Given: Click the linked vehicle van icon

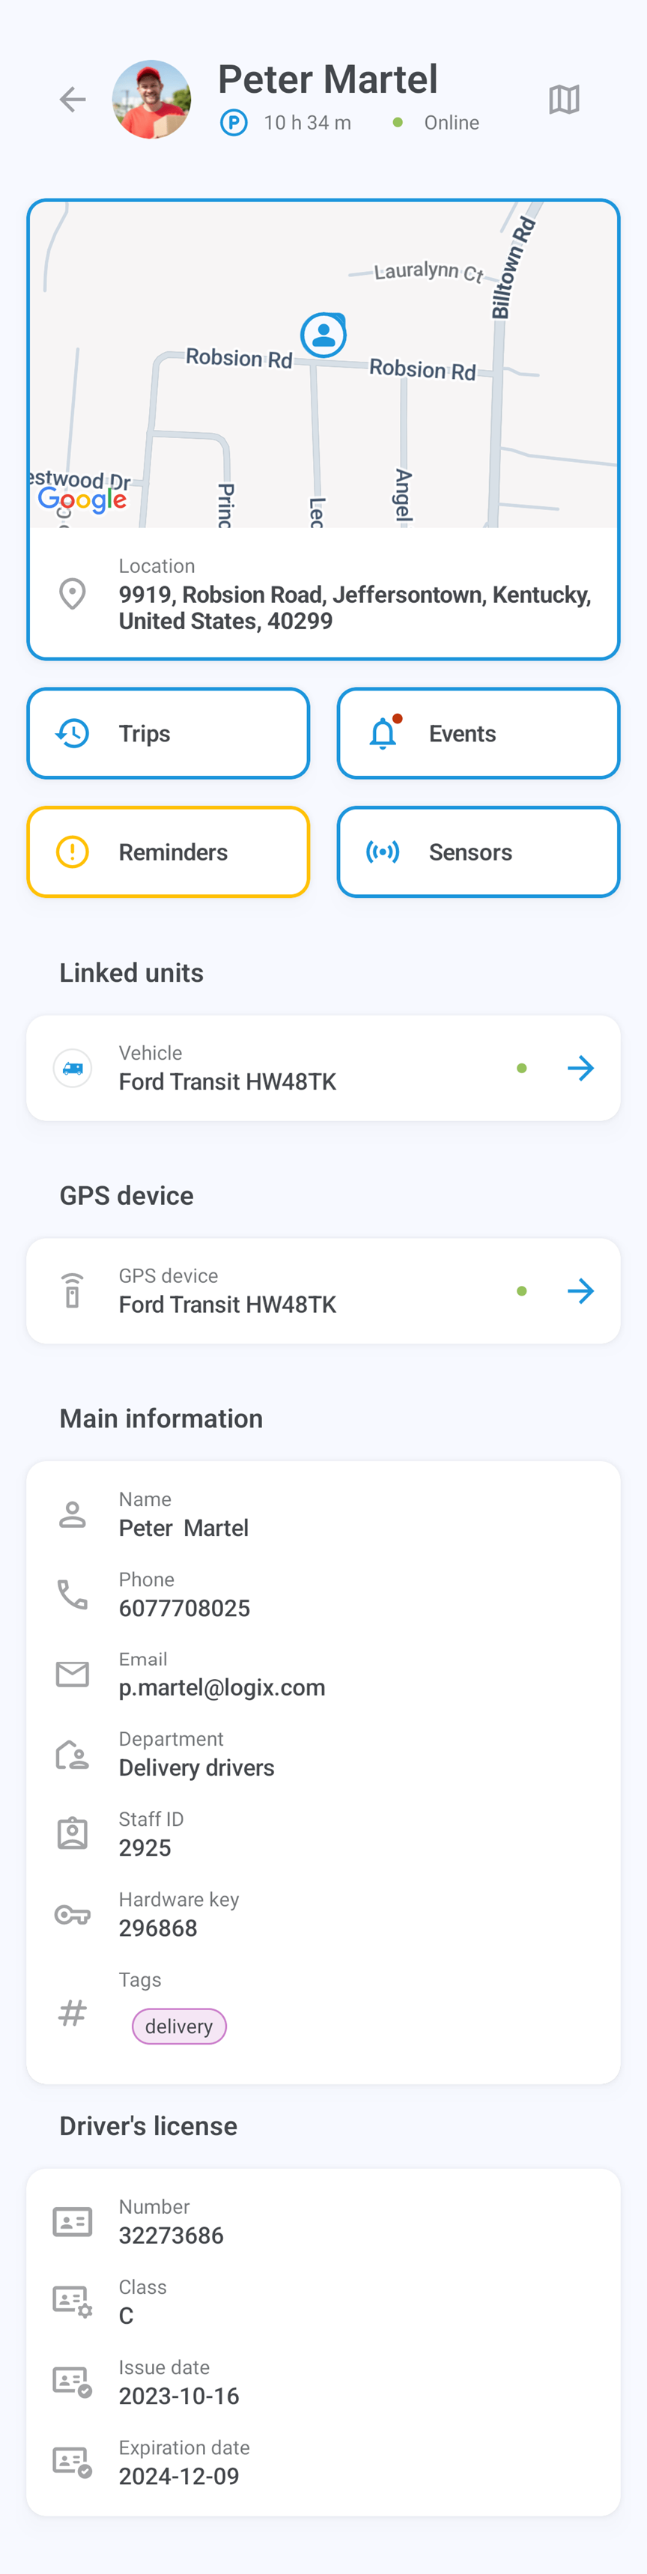Looking at the screenshot, I should (72, 1068).
